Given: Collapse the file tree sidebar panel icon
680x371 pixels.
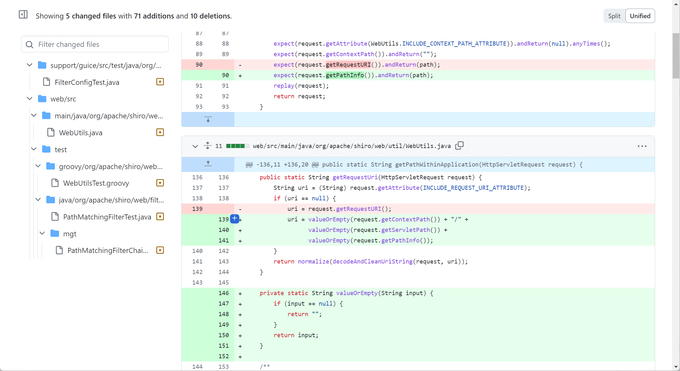Looking at the screenshot, I should (23, 15).
